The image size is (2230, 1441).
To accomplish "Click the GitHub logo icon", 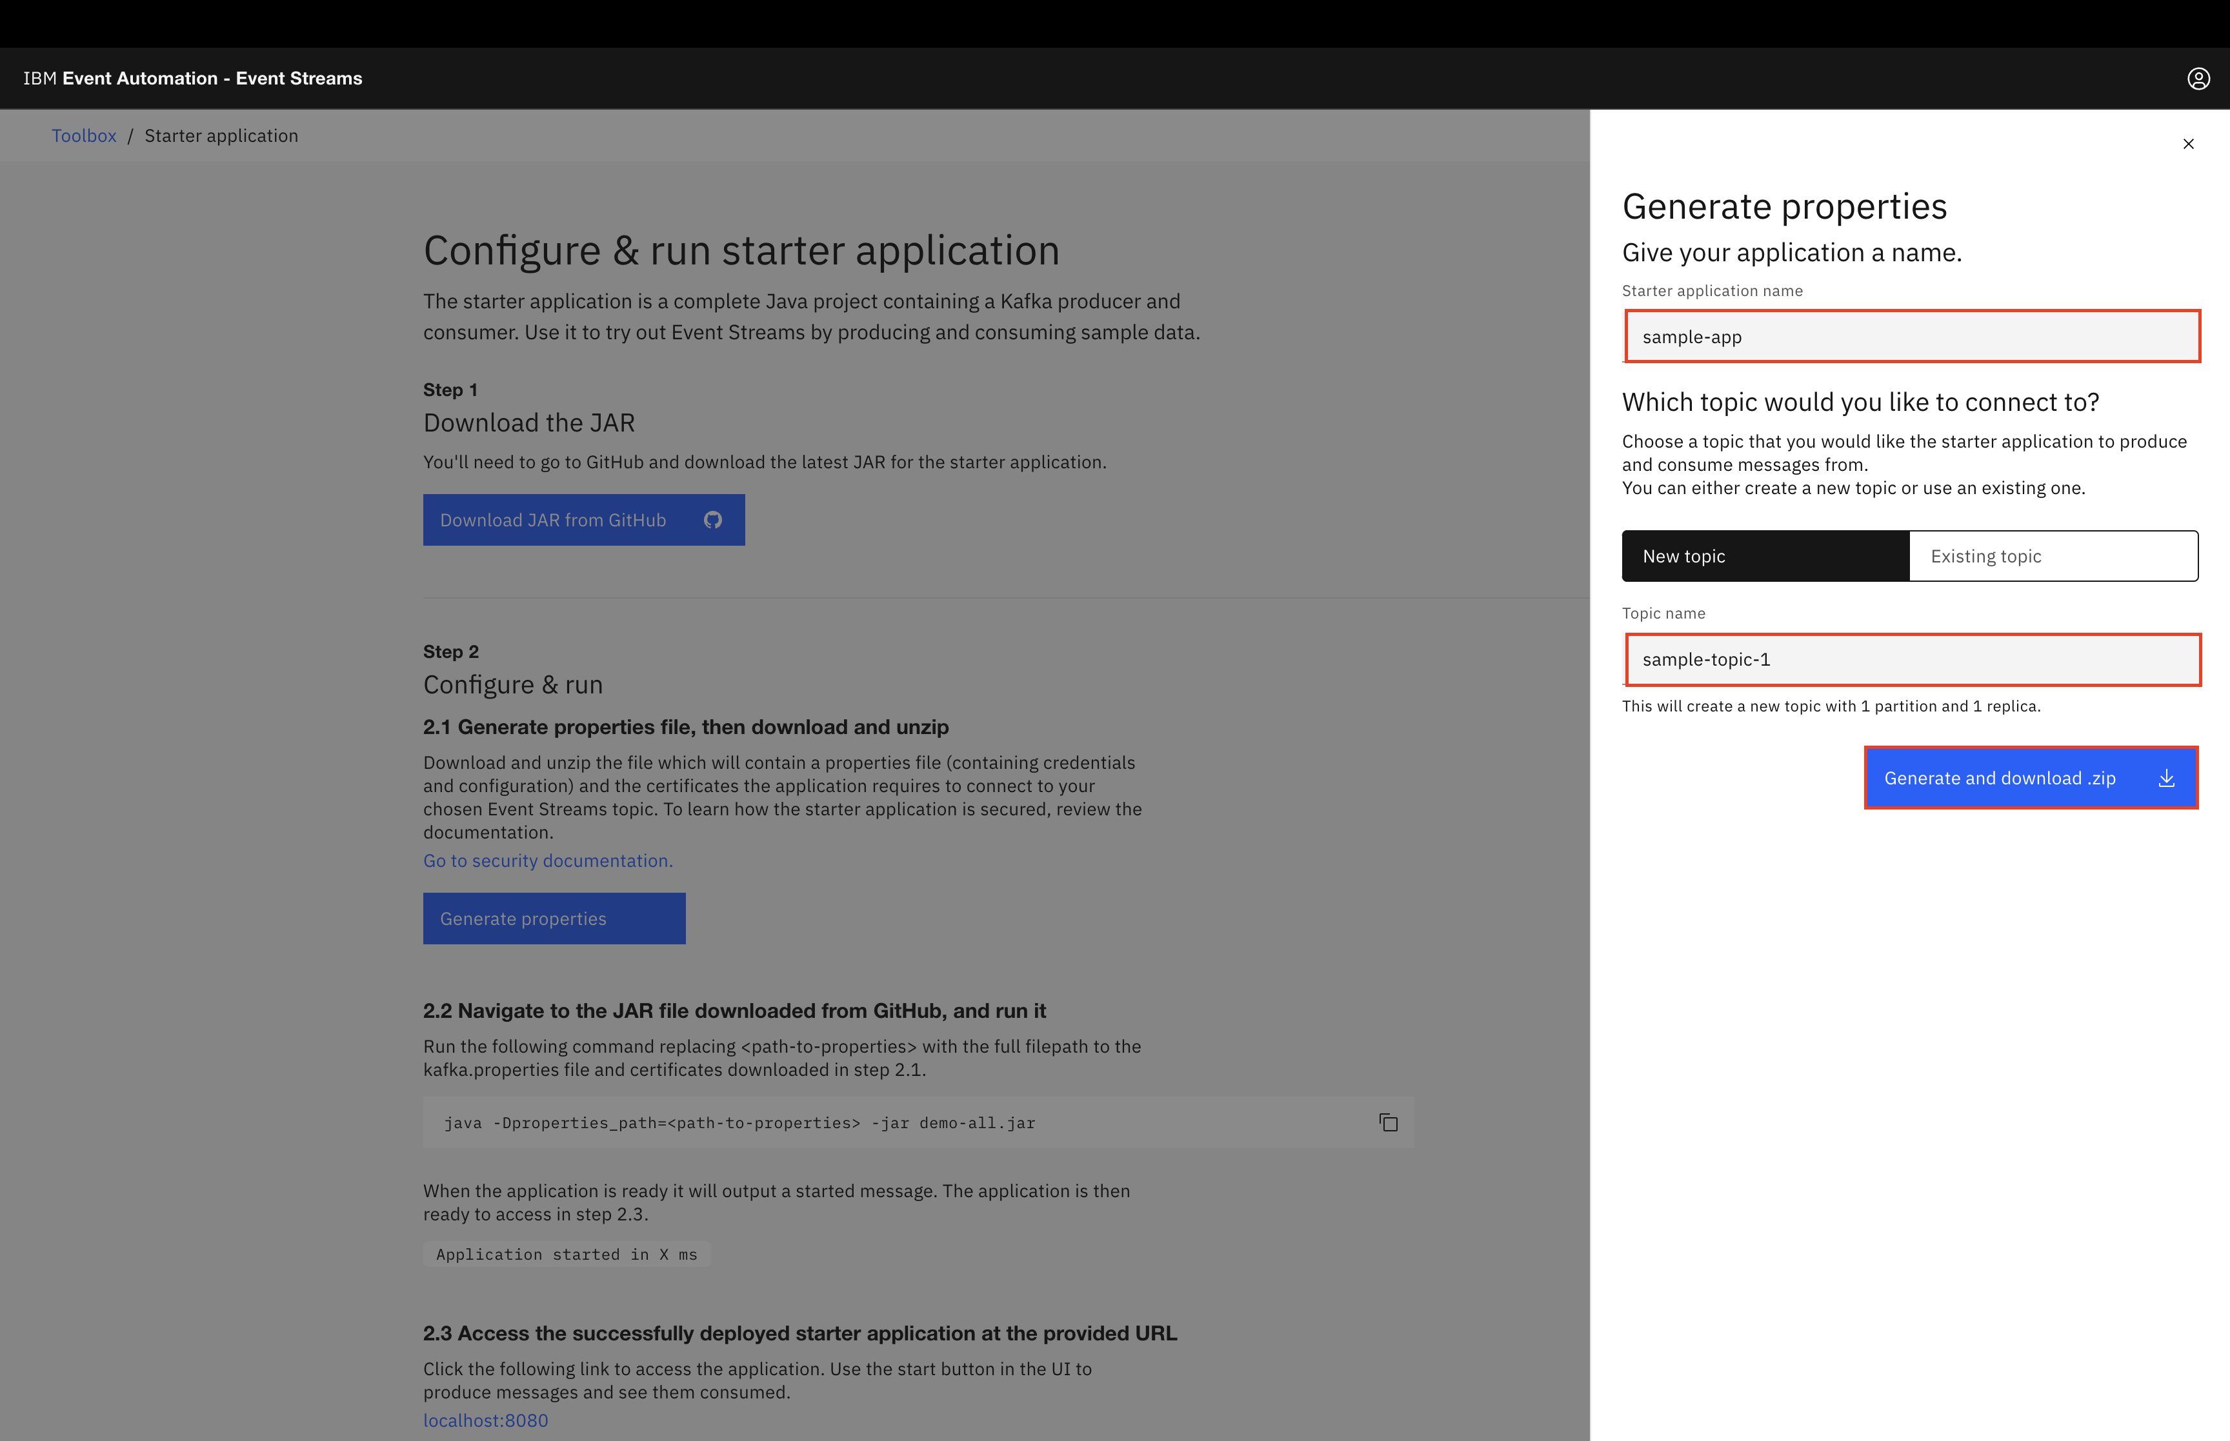I will [x=713, y=521].
